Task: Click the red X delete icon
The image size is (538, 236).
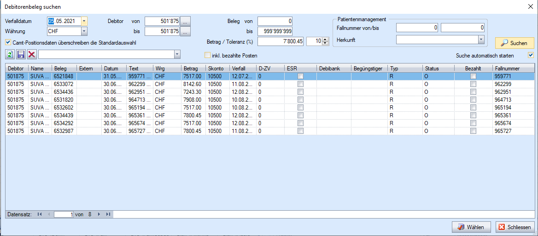Action: coord(31,55)
